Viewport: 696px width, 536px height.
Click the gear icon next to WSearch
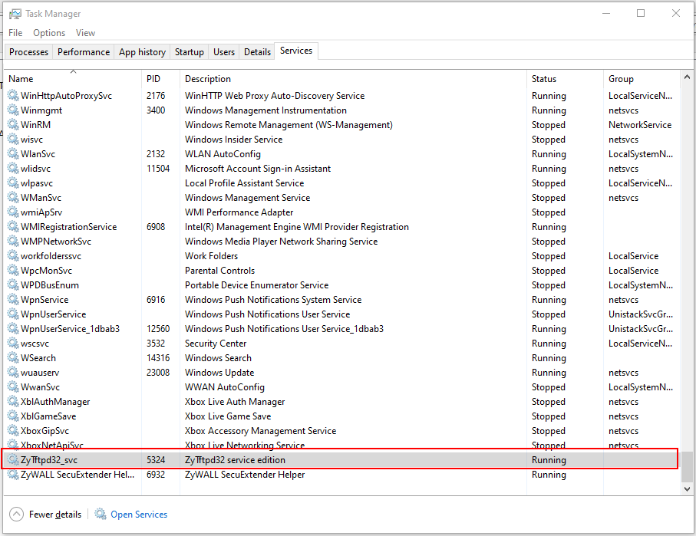13,358
